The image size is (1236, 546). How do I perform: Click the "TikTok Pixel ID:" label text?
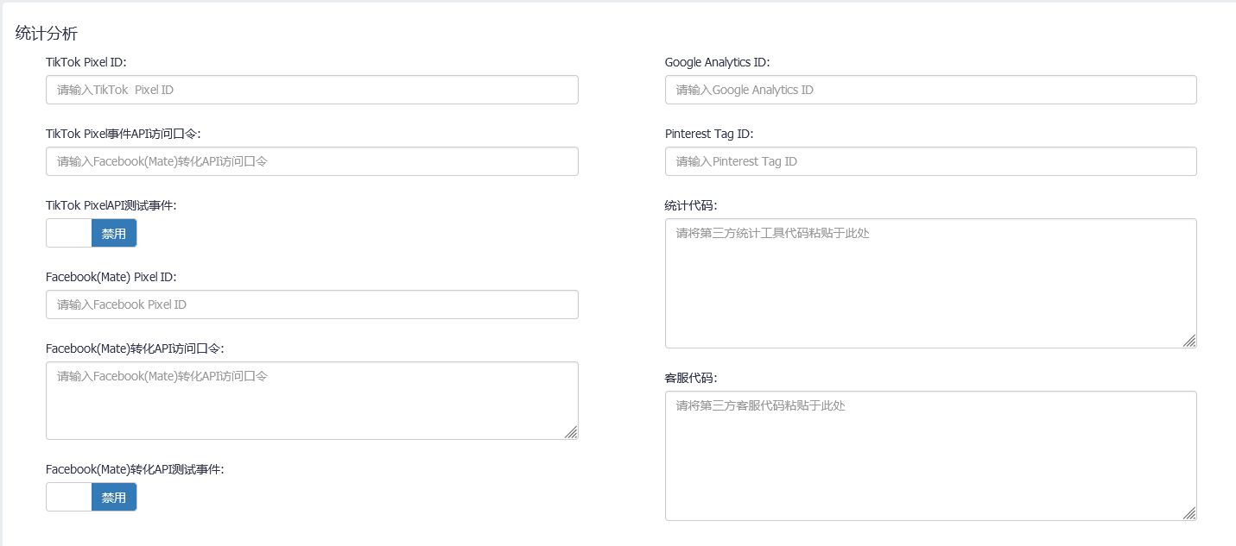click(x=86, y=62)
